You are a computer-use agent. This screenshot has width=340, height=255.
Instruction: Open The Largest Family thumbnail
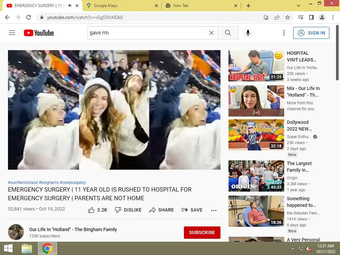point(256,176)
